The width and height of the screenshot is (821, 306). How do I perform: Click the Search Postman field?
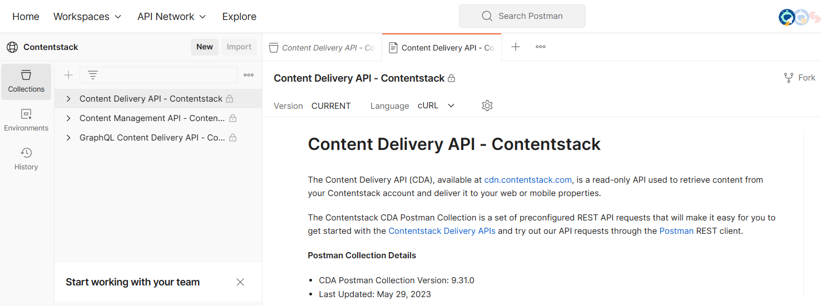[x=522, y=16]
